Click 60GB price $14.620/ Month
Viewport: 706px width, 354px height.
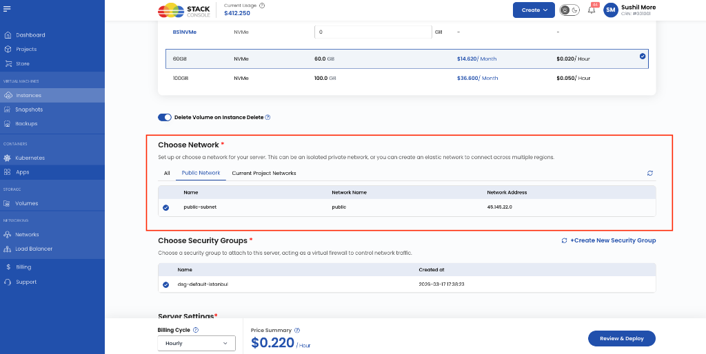click(477, 59)
